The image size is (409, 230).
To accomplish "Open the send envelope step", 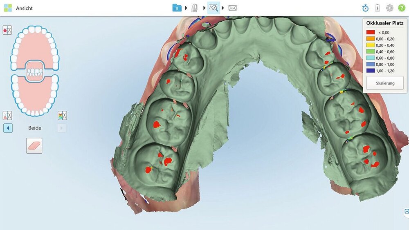I will click(x=232, y=8).
